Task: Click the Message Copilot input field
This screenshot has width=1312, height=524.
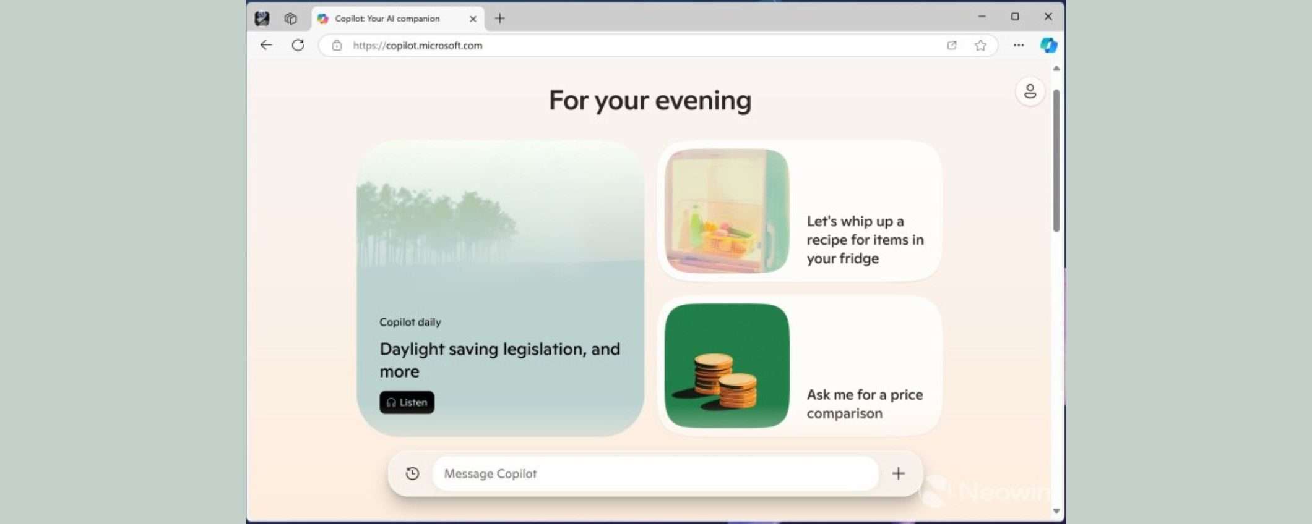Action: (655, 473)
